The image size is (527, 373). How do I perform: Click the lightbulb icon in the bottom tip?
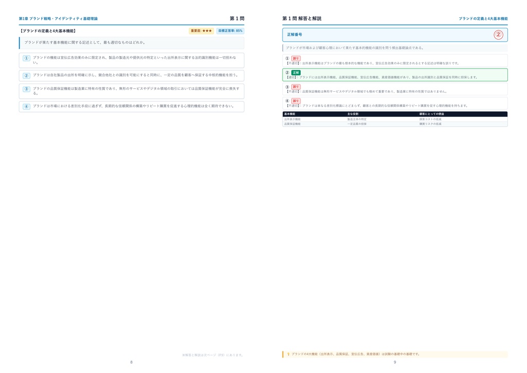[288, 354]
